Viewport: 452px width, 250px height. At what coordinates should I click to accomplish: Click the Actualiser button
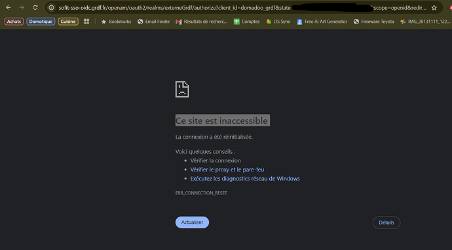(193, 223)
